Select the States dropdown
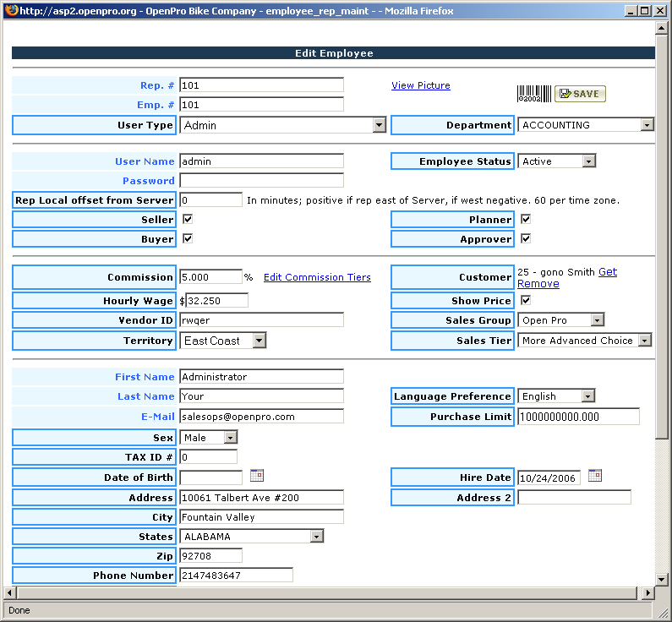This screenshot has width=672, height=622. [x=316, y=537]
